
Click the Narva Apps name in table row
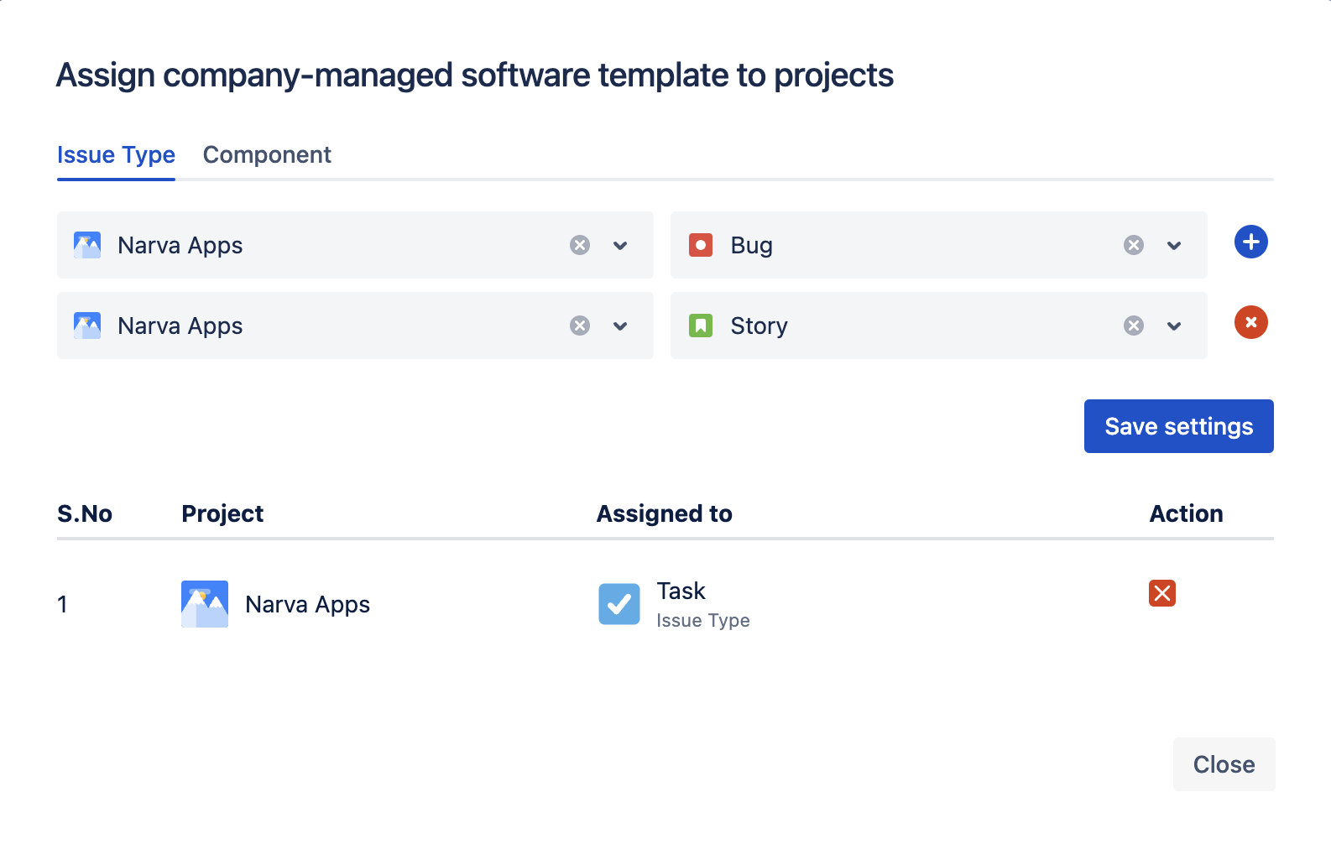(x=307, y=604)
